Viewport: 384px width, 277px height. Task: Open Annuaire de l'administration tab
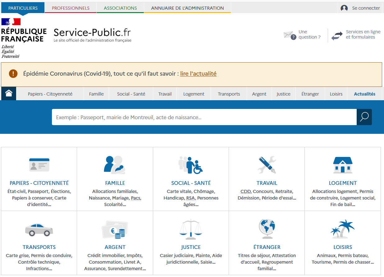(187, 8)
